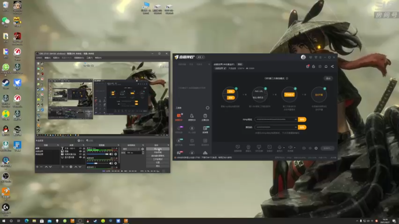Move the selected OBS source down
The image size is (399, 224).
pos(80,167)
